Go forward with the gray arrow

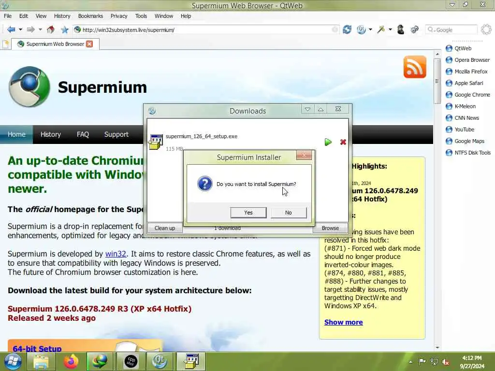tap(30, 29)
